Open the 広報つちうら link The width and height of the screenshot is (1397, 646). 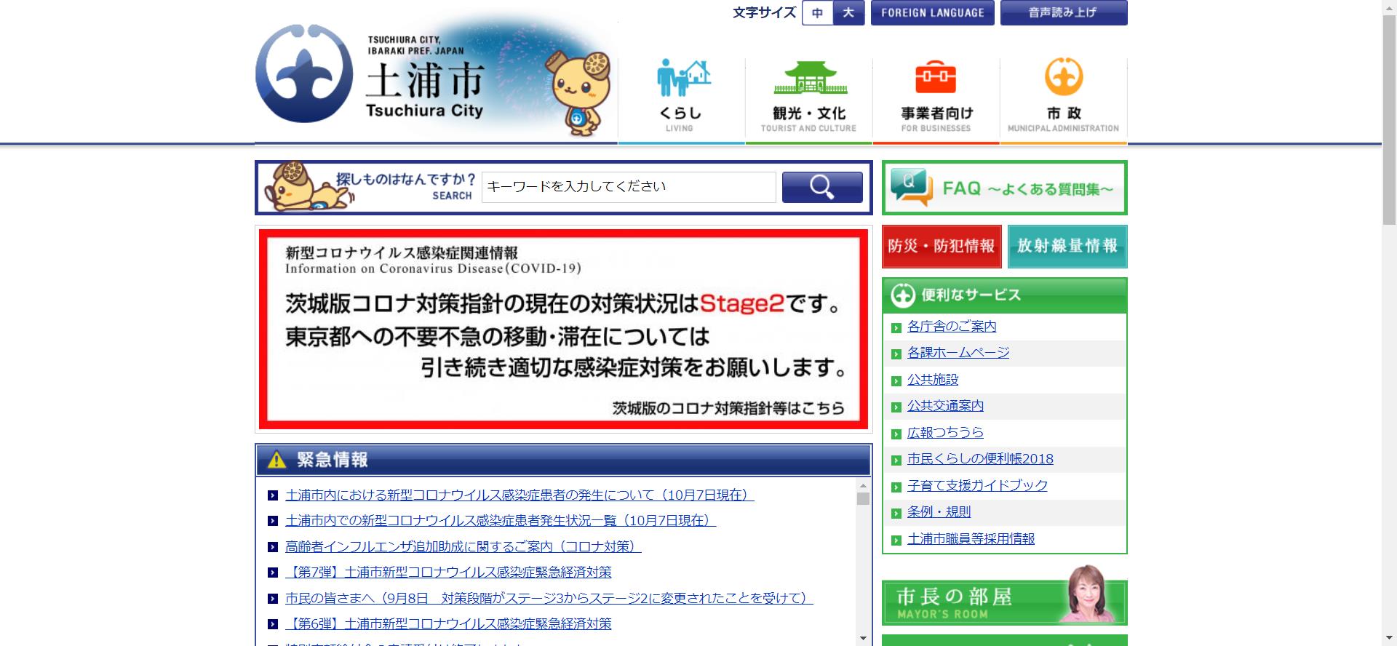[945, 433]
